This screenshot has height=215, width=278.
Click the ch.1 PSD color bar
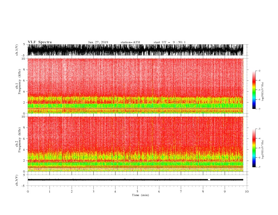coord(254,90)
